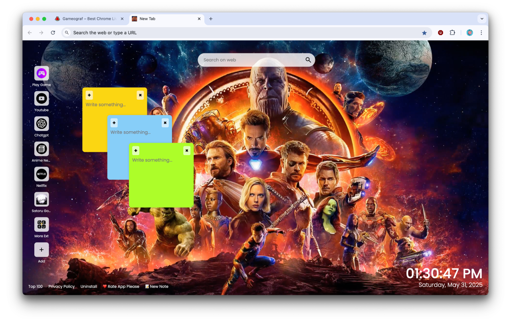Write in the green note text area

161,179
